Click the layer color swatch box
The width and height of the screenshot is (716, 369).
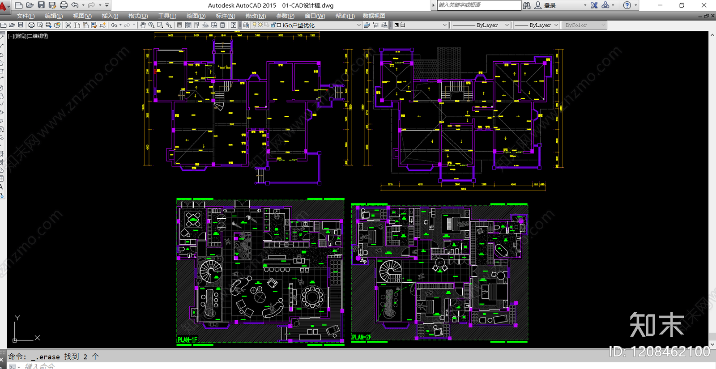click(x=279, y=25)
